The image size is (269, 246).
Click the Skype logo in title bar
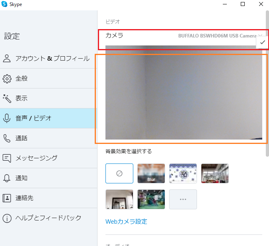click(4, 4)
